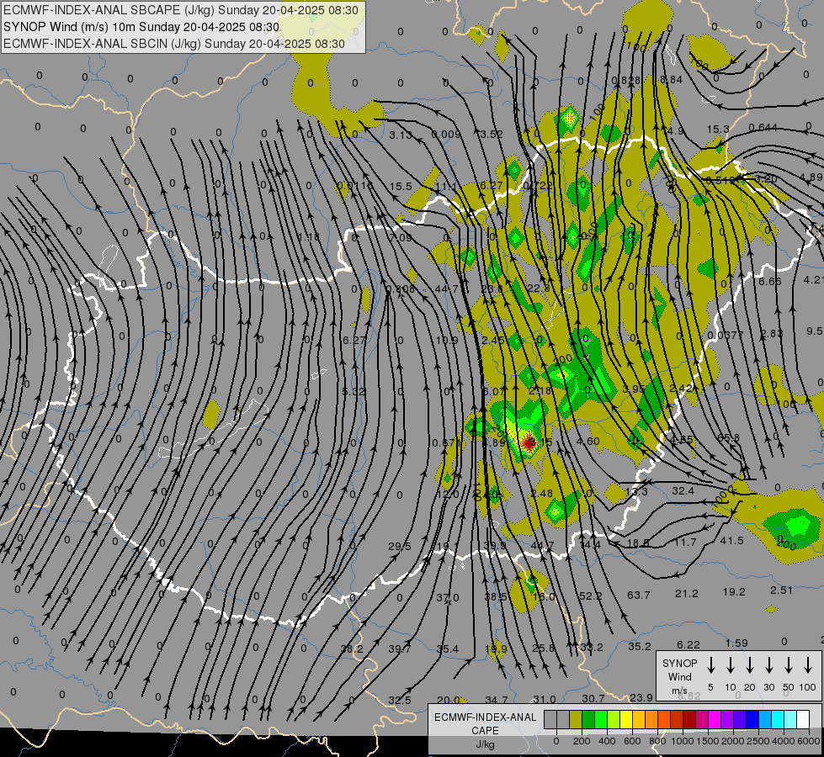
Task: Click the 11.7 SBCIN value
Action: pos(685,543)
